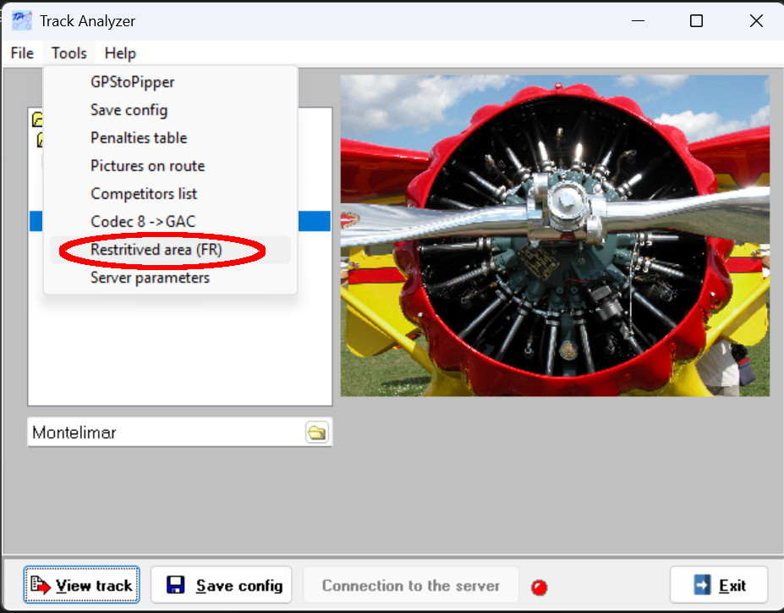This screenshot has height=613, width=784.
Task: Close the open Tools menu
Action: (x=69, y=53)
